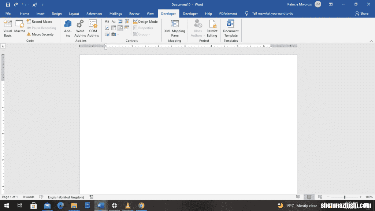Image resolution: width=375 pixels, height=211 pixels.
Task: Click the Read Aloud quick access icon
Action: [x=35, y=4]
